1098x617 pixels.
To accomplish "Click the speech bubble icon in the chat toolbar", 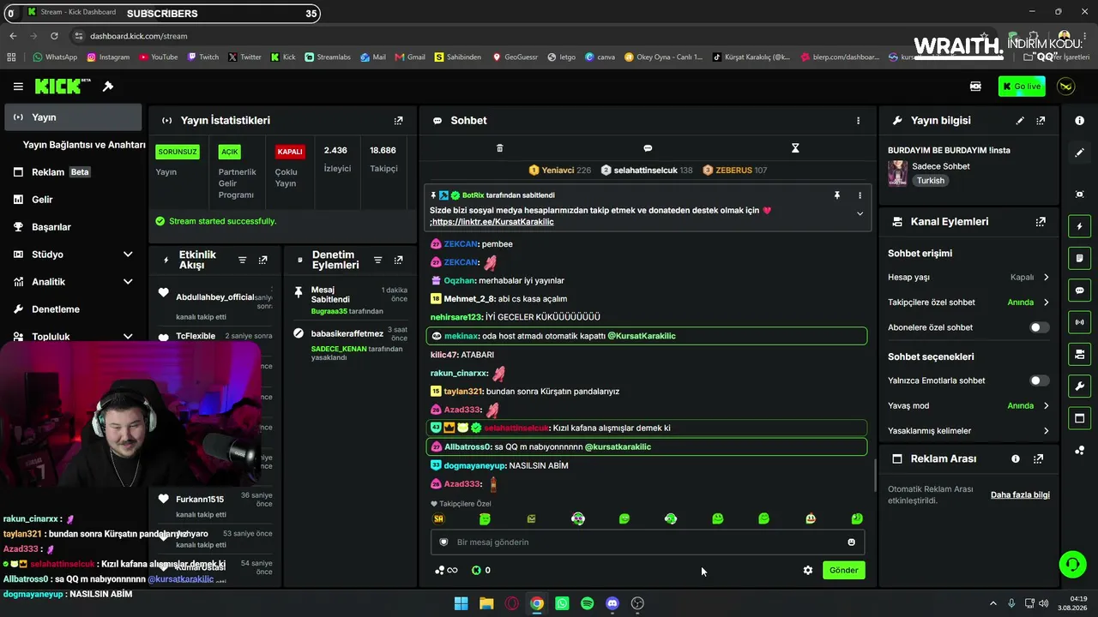I will coord(648,148).
